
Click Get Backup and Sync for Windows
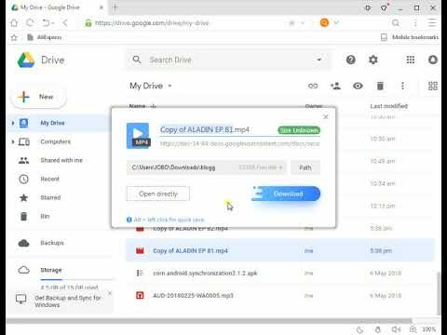click(68, 301)
